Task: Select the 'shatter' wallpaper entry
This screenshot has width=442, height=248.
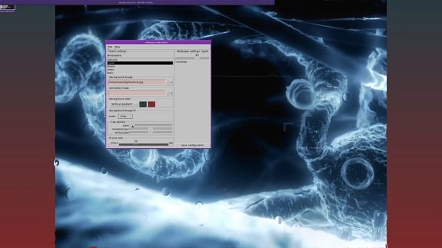Action: [x=140, y=66]
